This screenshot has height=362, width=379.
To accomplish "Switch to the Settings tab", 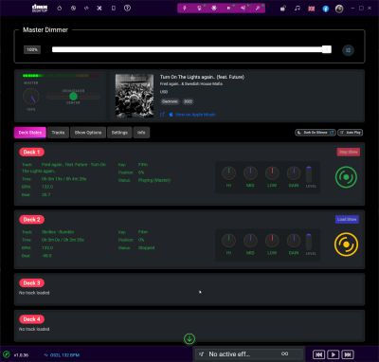I will 119,133.
